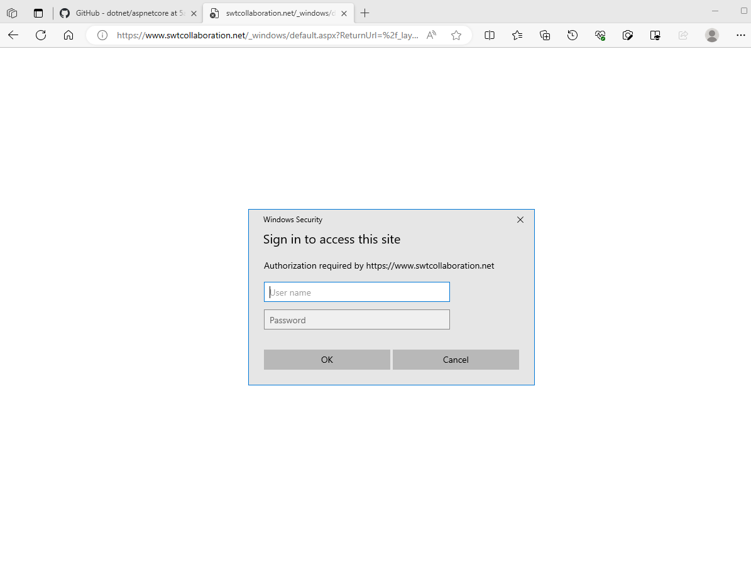
Task: Activate the Read aloud icon
Action: tap(431, 35)
